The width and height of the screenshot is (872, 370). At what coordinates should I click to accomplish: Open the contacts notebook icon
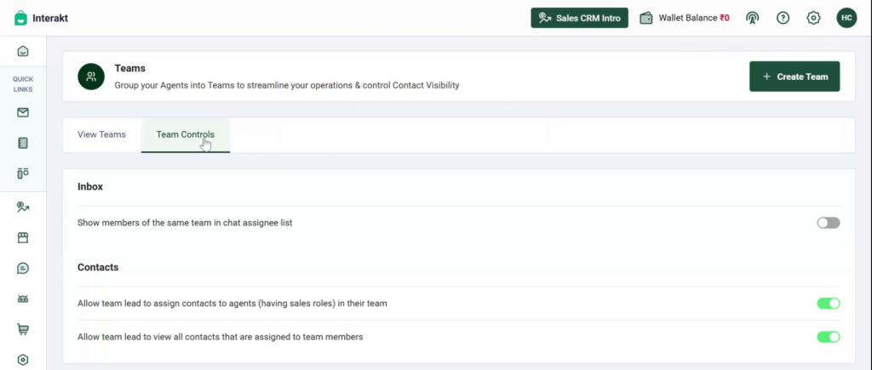23,144
